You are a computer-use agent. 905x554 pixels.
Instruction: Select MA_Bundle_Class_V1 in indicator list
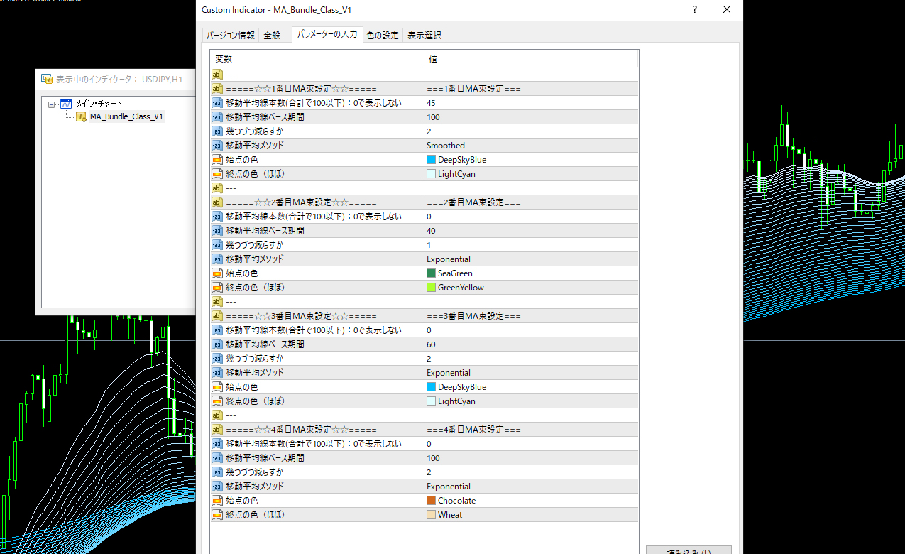[126, 116]
